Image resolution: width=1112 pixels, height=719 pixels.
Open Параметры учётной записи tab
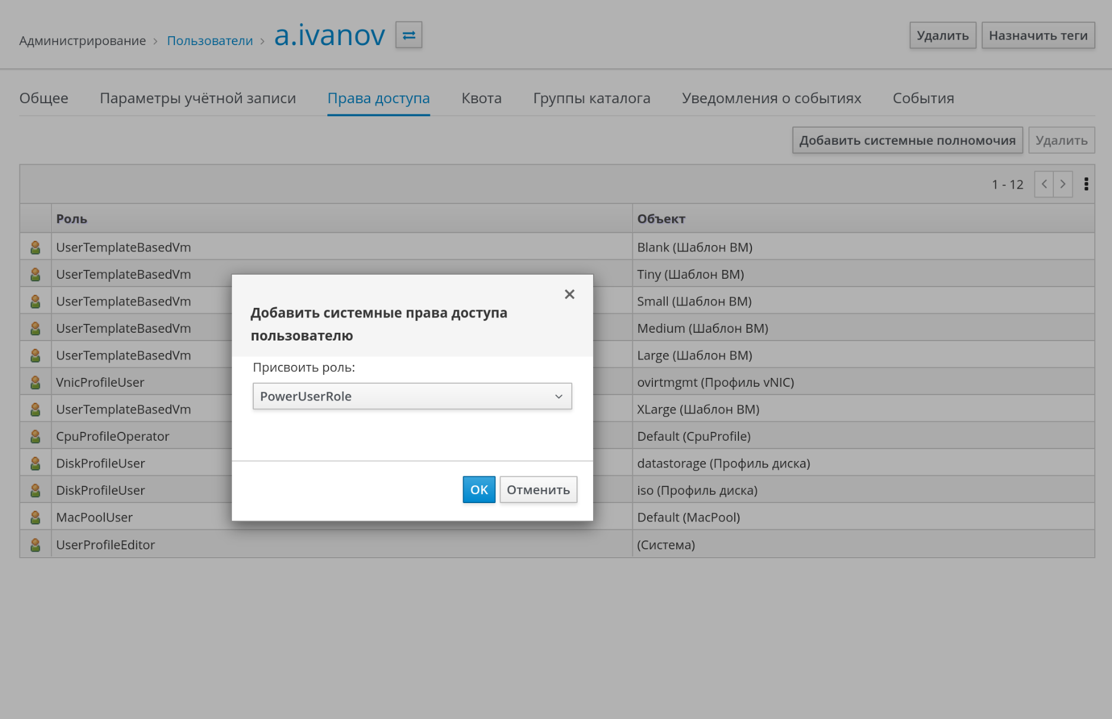[x=197, y=98]
